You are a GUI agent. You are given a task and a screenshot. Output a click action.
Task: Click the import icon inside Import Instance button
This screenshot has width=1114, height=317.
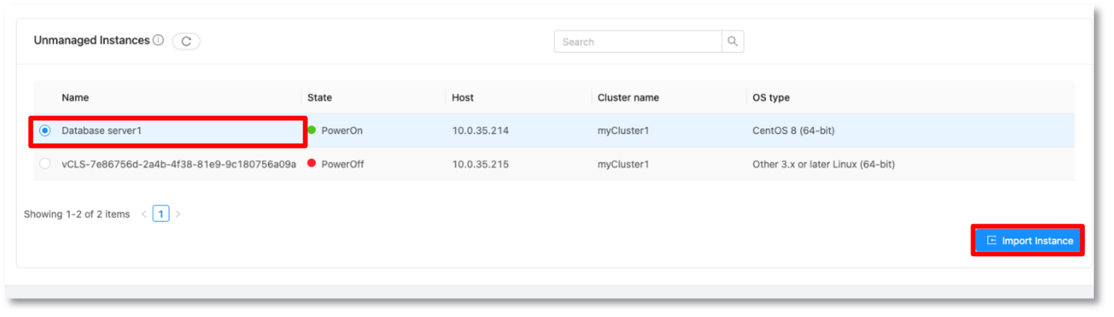[992, 240]
